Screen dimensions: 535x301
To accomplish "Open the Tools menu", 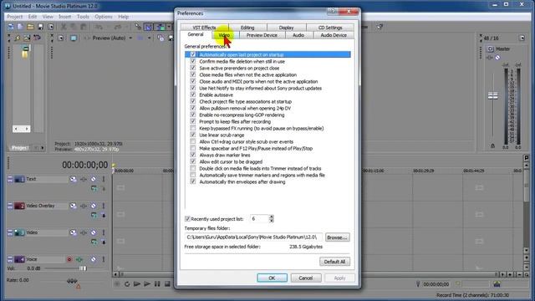I will (83, 17).
